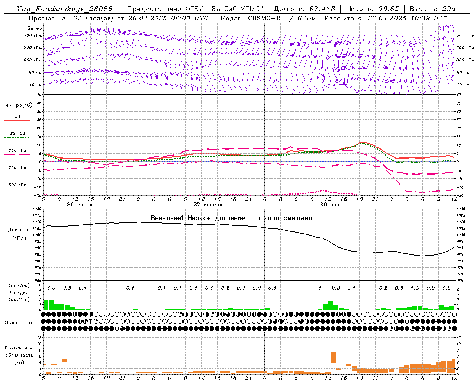
Task: Click the tallest orange convective cloud bar
Action: point(333,358)
